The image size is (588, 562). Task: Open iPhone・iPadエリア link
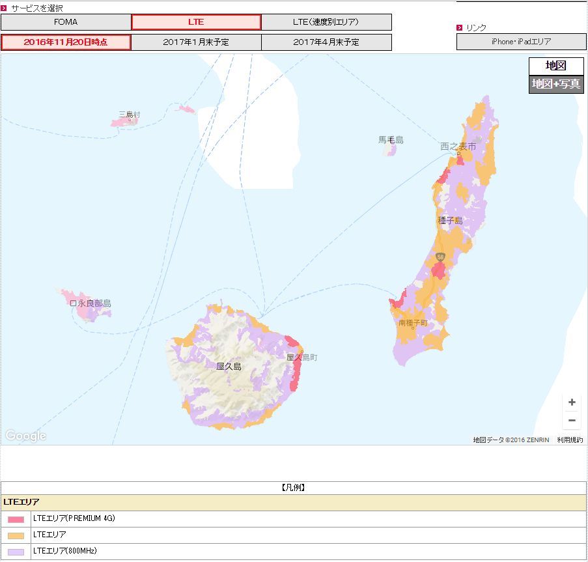click(x=521, y=42)
